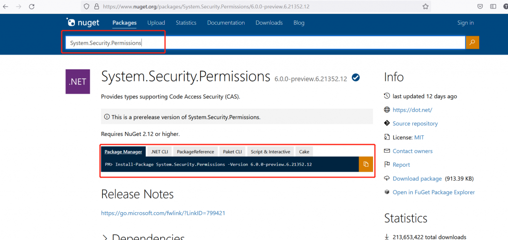Click the browser forward arrow
Viewport: 508px width, 240px height.
[18, 6]
